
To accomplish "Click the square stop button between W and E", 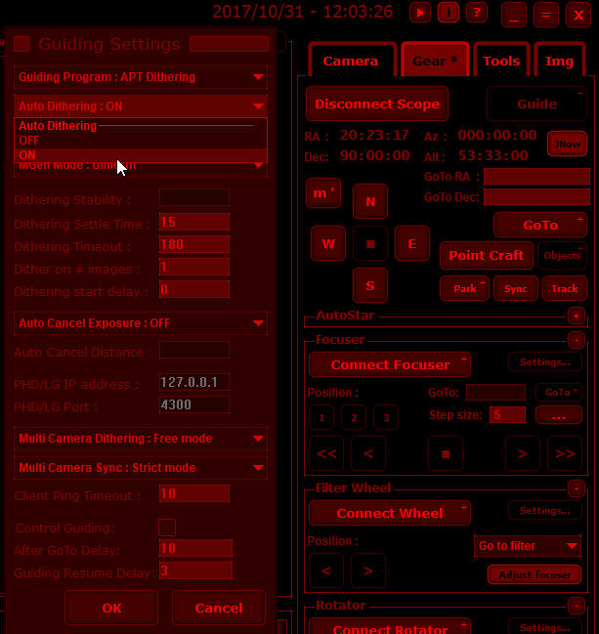I will point(370,243).
